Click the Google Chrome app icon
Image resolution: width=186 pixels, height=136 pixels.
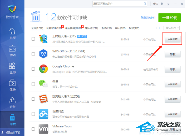[x=43, y=69]
